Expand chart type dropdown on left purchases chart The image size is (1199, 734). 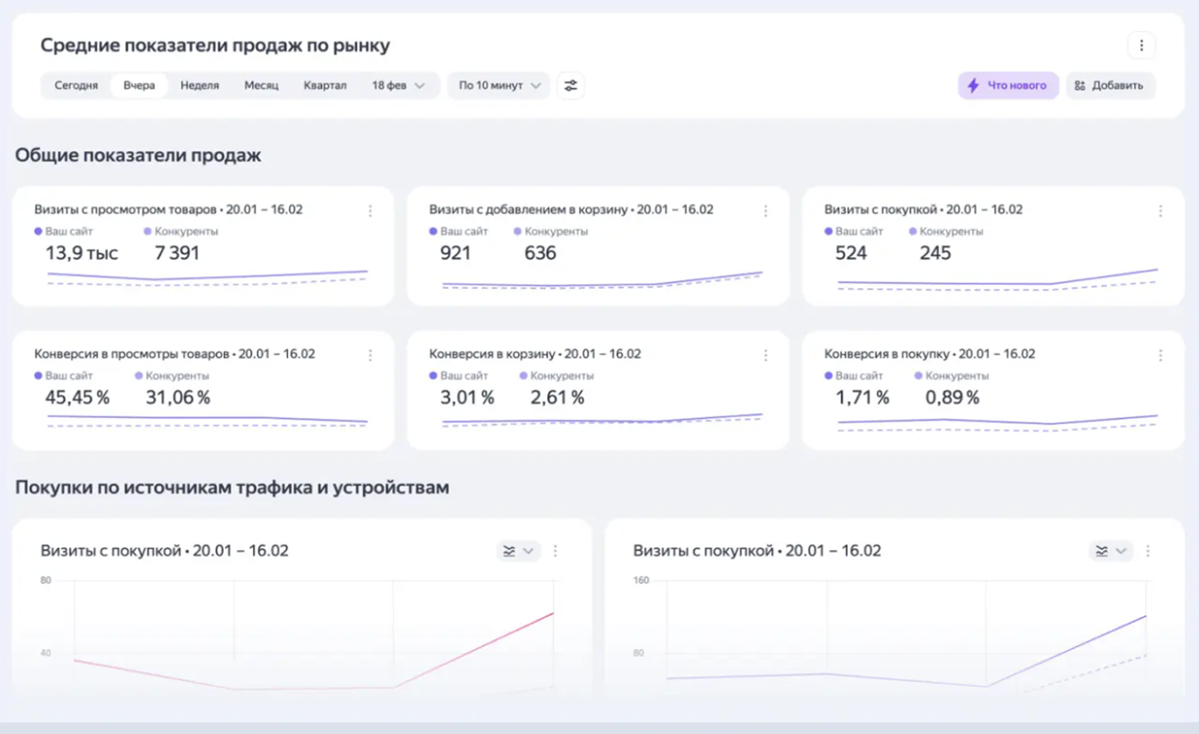(x=518, y=551)
